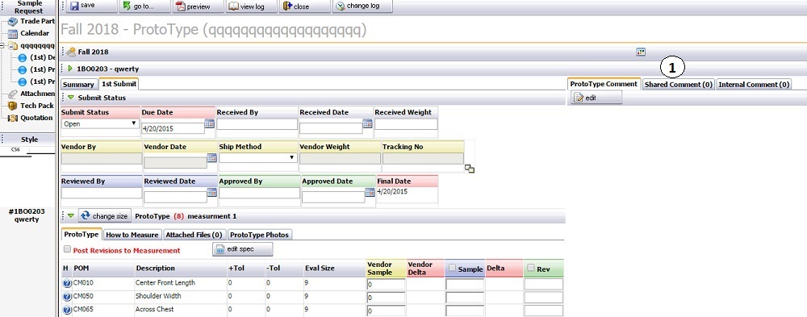Viewport: 807px width, 317px height.
Task: Click the copy icon near Tracking No
Action: tap(470, 169)
